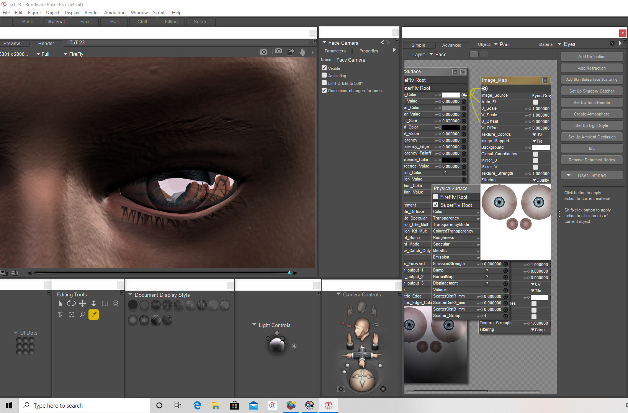Click the Add Reflection button

tap(592, 57)
